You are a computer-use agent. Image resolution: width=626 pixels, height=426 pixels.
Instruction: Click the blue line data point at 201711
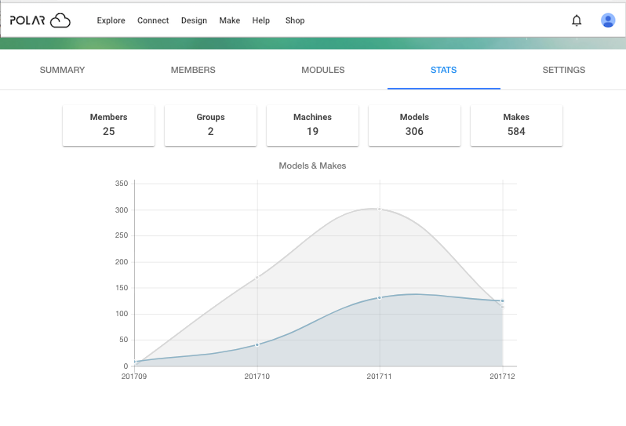pyautogui.click(x=379, y=297)
